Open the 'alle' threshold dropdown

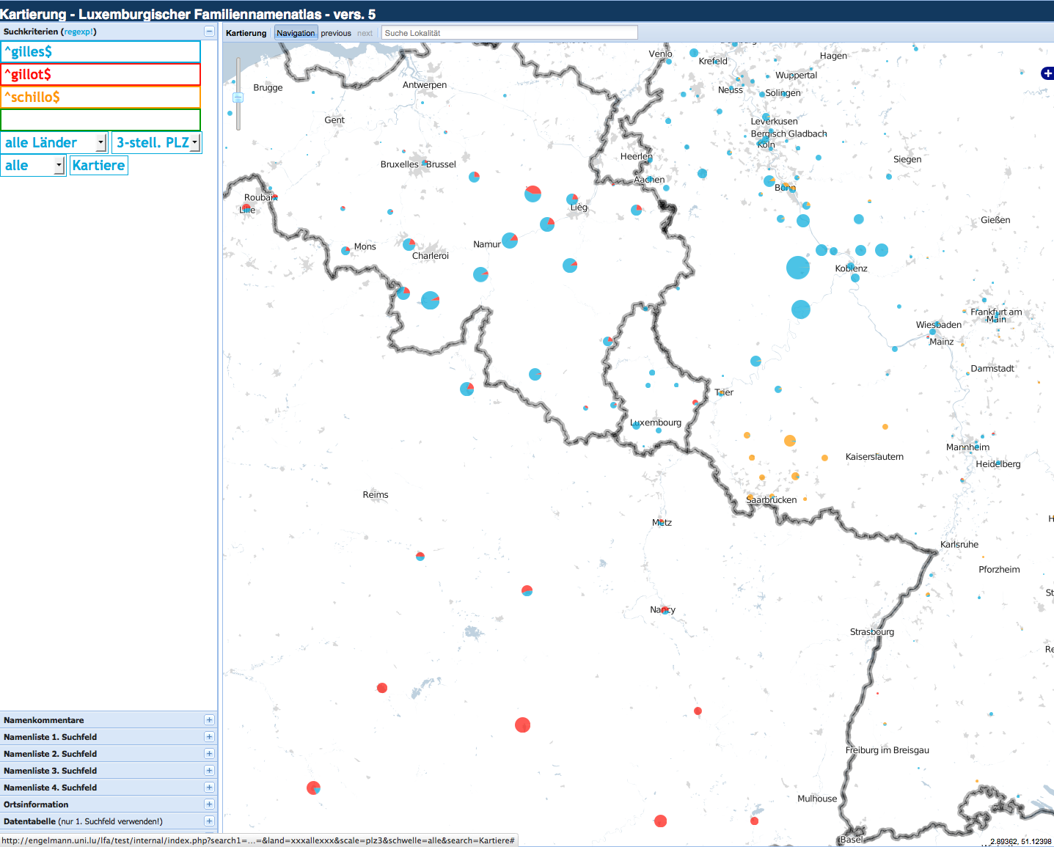(34, 166)
